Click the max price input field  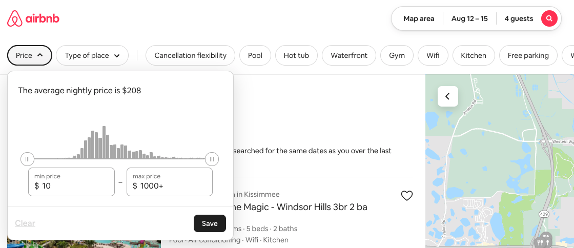170,182
